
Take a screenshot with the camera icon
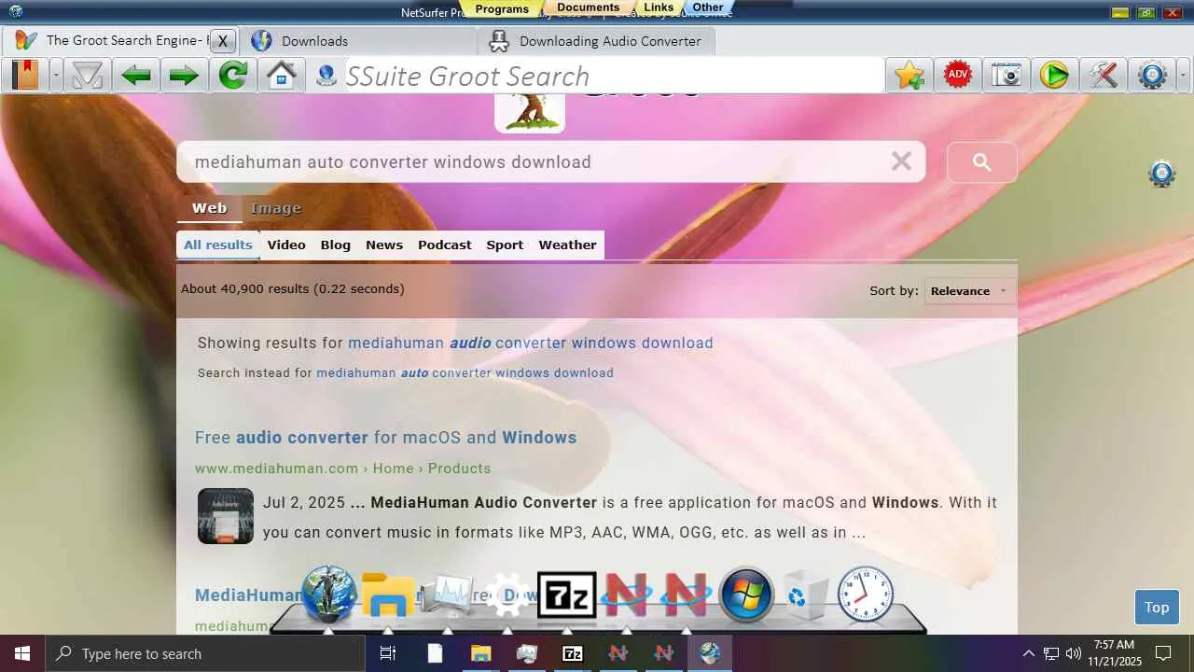1007,76
